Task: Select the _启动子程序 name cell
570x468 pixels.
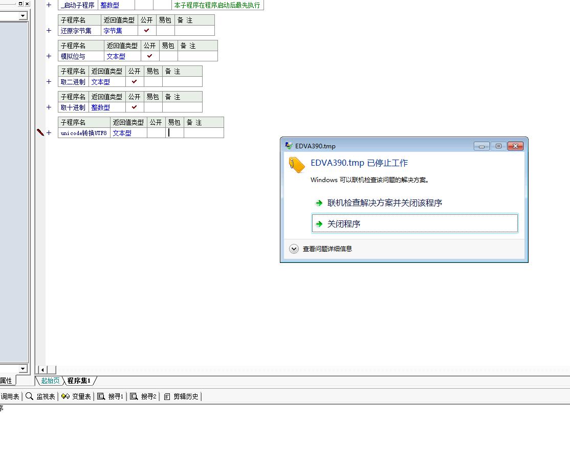Action: click(x=78, y=5)
